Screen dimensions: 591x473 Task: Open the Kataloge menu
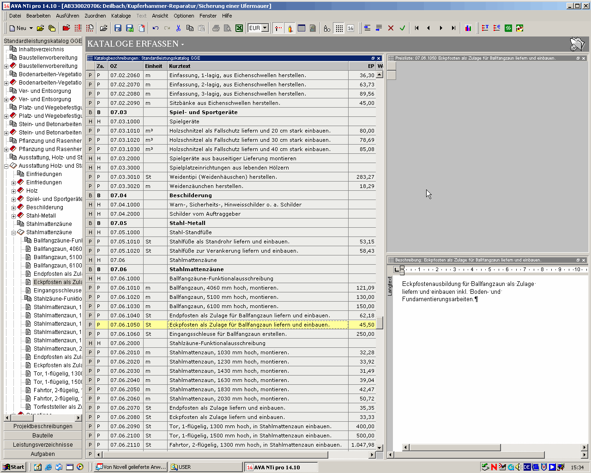(121, 16)
